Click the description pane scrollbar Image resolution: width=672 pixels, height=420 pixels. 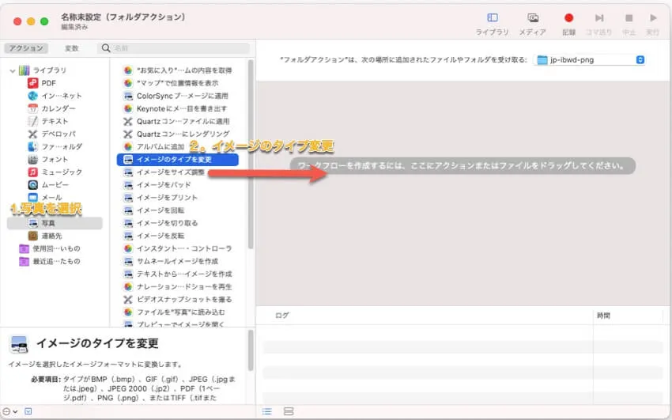pos(251,350)
